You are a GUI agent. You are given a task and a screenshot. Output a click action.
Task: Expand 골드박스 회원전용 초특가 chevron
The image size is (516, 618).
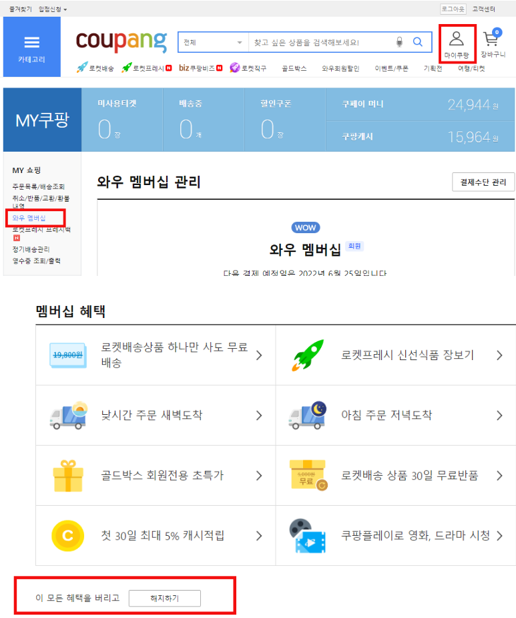click(259, 476)
